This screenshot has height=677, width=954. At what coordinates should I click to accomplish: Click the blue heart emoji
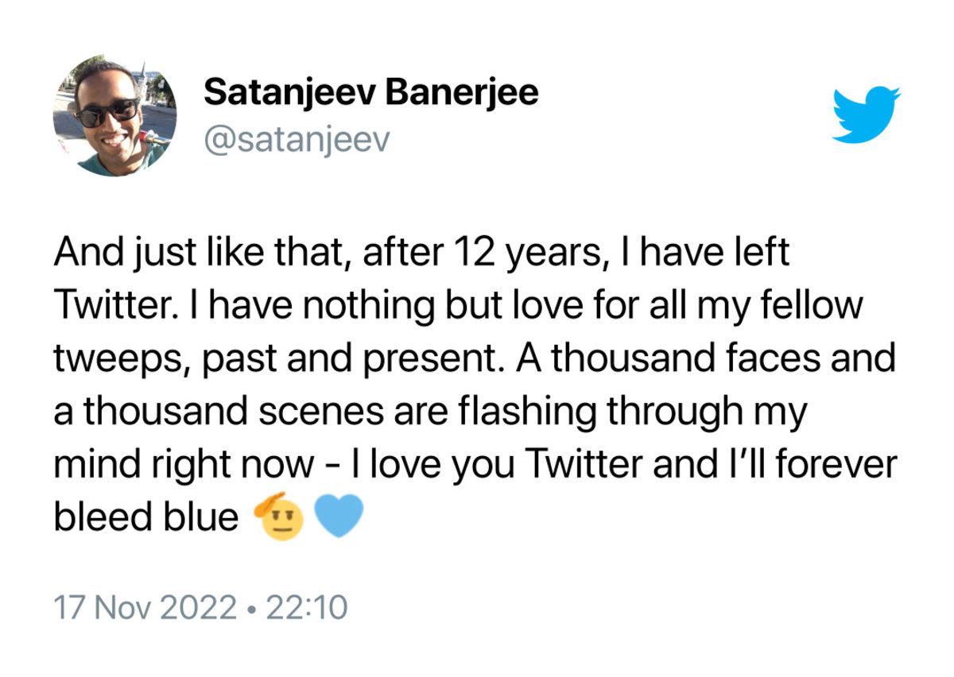[x=339, y=516]
